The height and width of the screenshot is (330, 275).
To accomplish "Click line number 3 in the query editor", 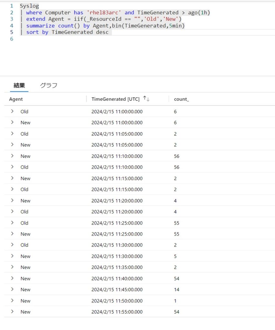I will click(12, 19).
